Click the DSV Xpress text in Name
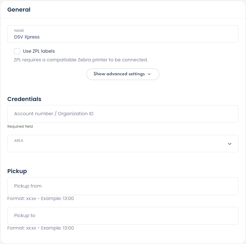The height and width of the screenshot is (244, 246). [x=27, y=37]
